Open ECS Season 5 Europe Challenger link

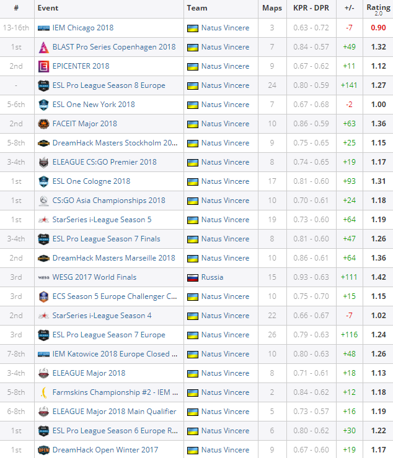(115, 296)
